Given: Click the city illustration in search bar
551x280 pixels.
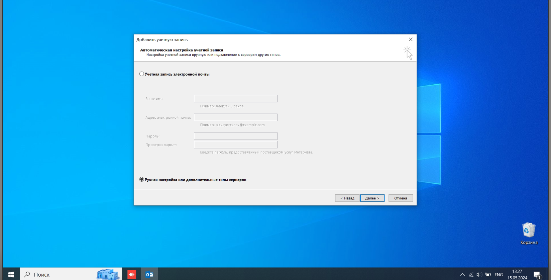Looking at the screenshot, I should pos(108,274).
